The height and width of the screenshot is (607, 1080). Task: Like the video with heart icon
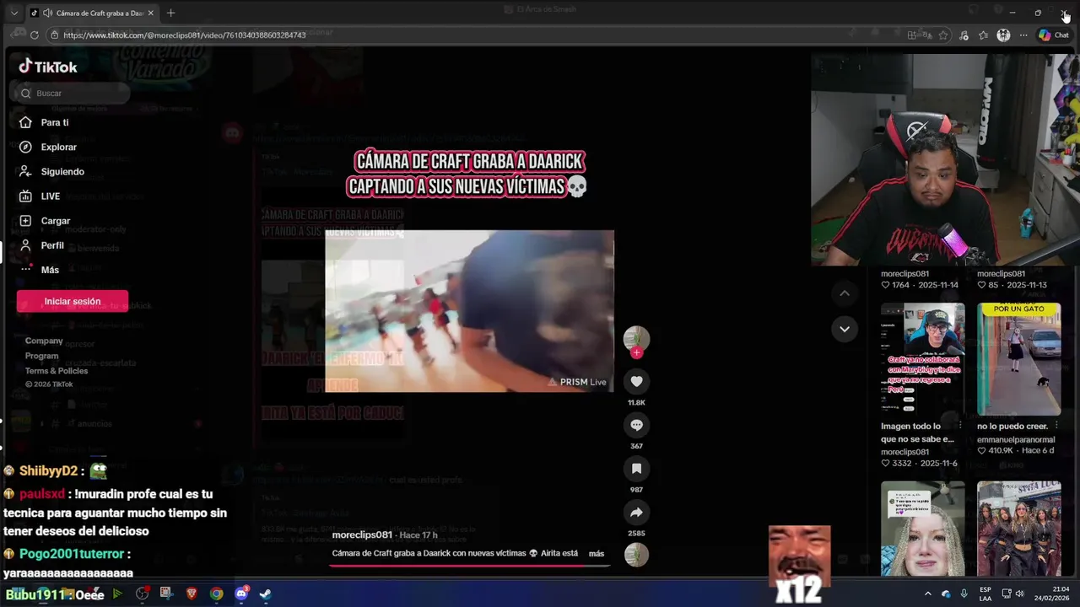636,382
